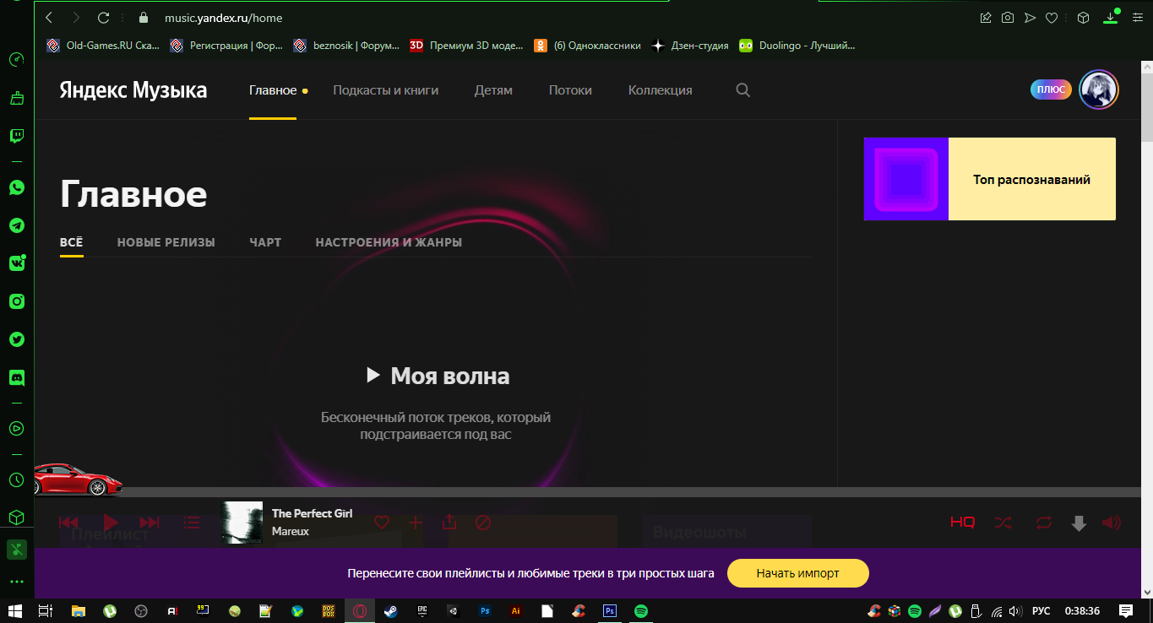Viewport: 1153px width, 623px height.
Task: Open VK messenger in the sidebar
Action: 17,263
